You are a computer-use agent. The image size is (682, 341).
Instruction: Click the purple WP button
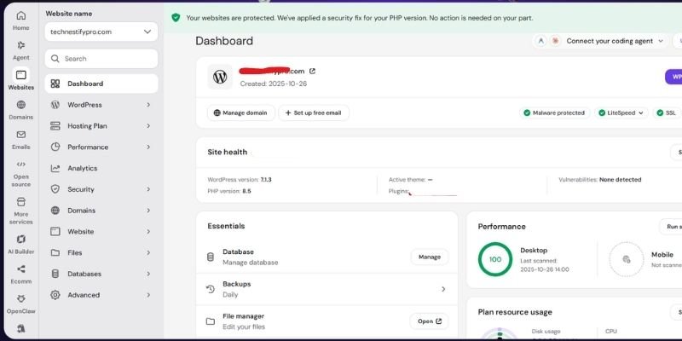click(673, 77)
